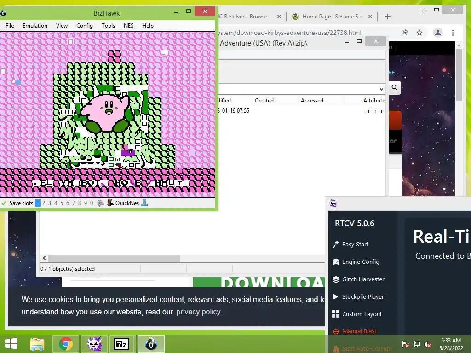Open BizHawk from the taskbar

tap(151, 344)
